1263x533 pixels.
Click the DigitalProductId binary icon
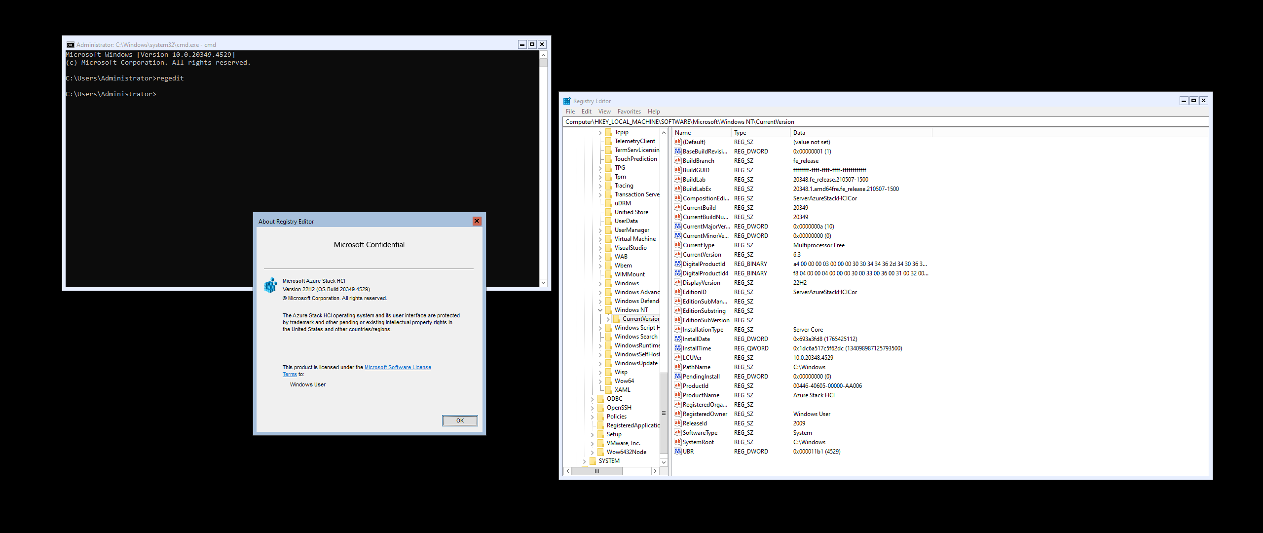(678, 264)
